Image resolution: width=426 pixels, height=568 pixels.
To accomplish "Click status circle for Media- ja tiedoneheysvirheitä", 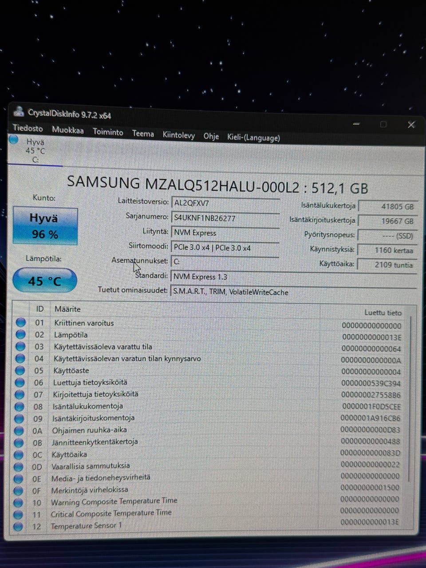I will [18, 479].
